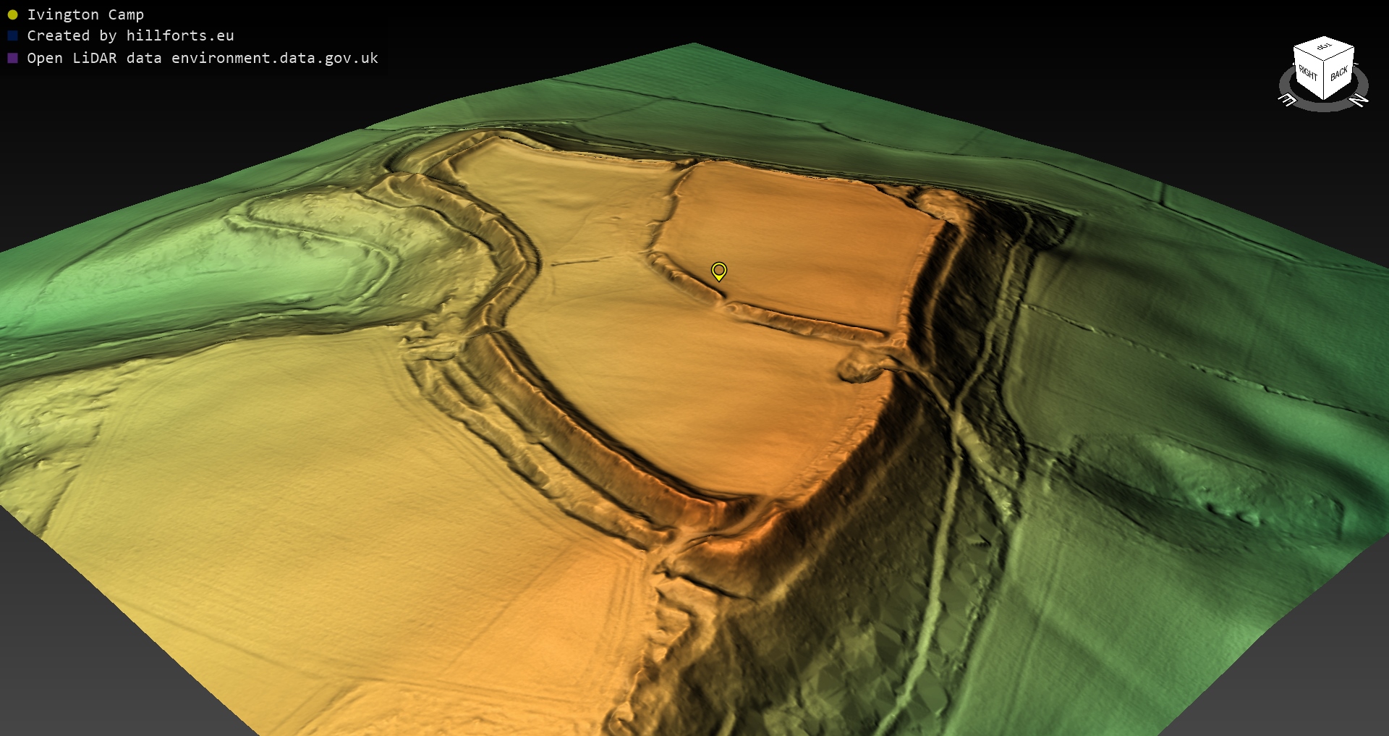Click the yellow dot beside Ivington Camp
The width and height of the screenshot is (1389, 736).
12,14
